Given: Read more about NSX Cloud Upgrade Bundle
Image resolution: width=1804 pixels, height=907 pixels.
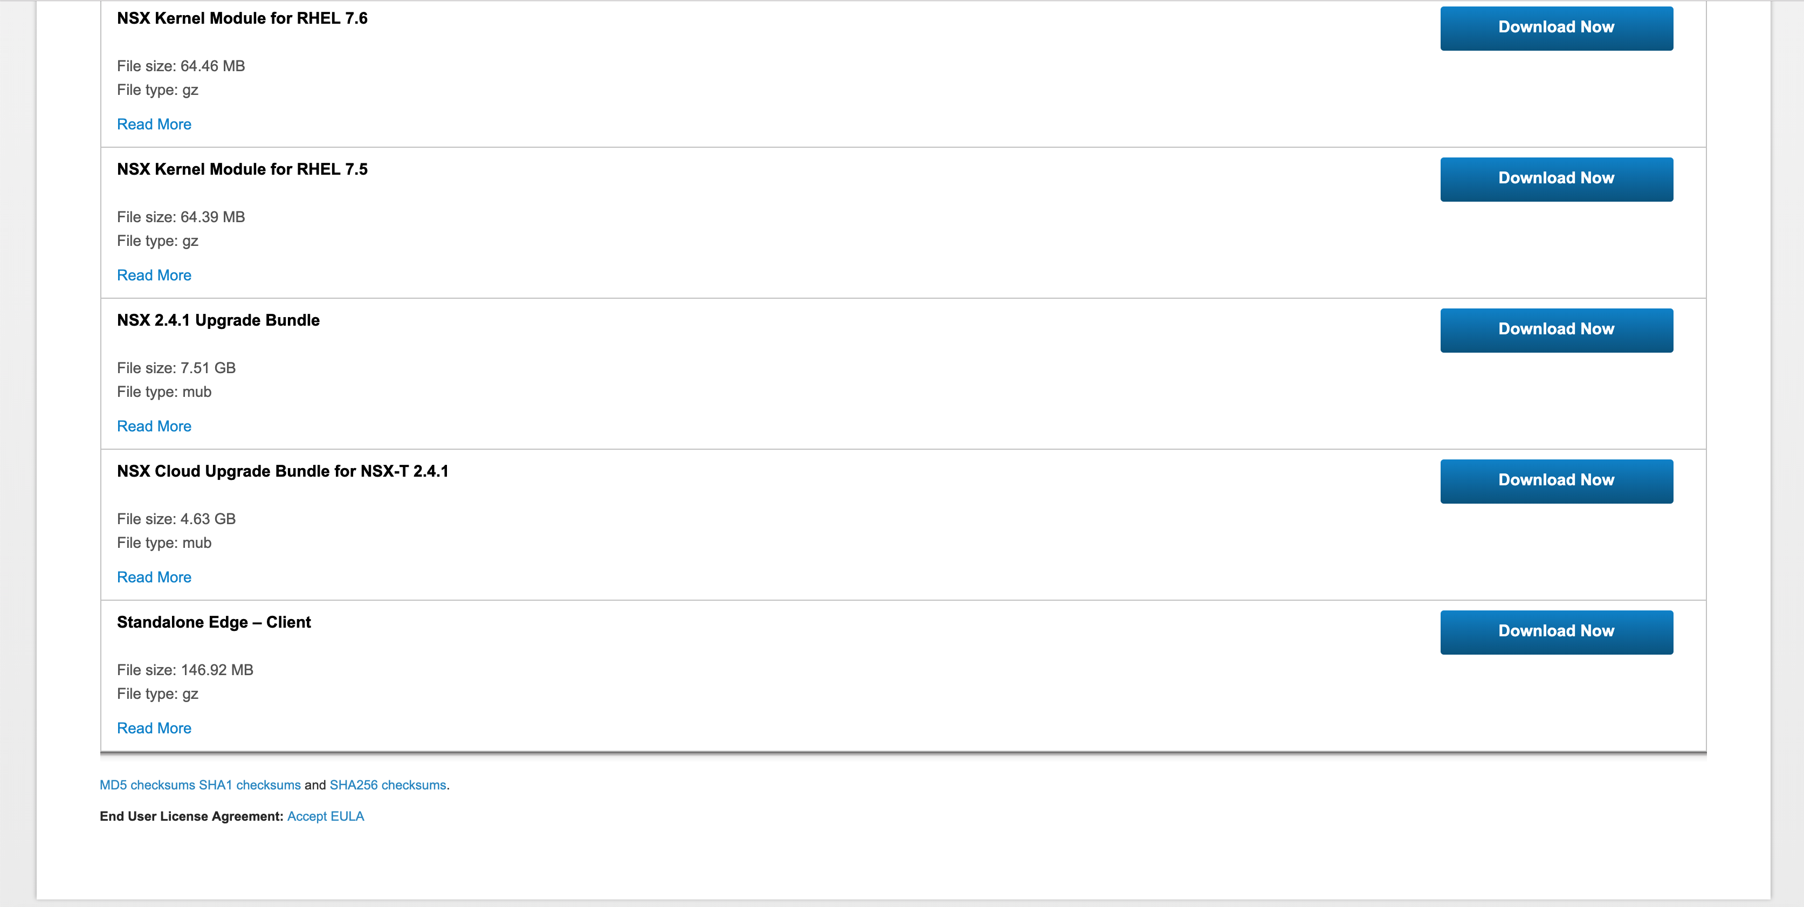Looking at the screenshot, I should click(154, 577).
